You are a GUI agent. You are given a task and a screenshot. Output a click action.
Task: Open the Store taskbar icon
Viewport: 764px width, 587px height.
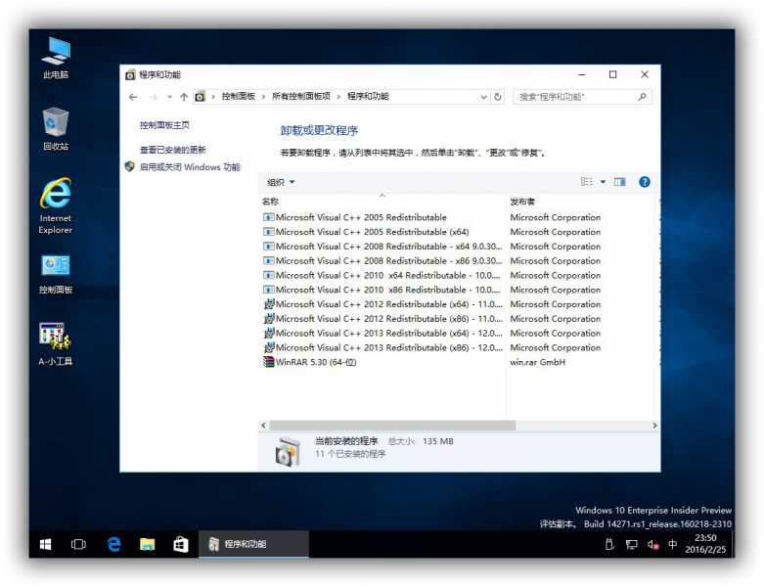[x=181, y=544]
